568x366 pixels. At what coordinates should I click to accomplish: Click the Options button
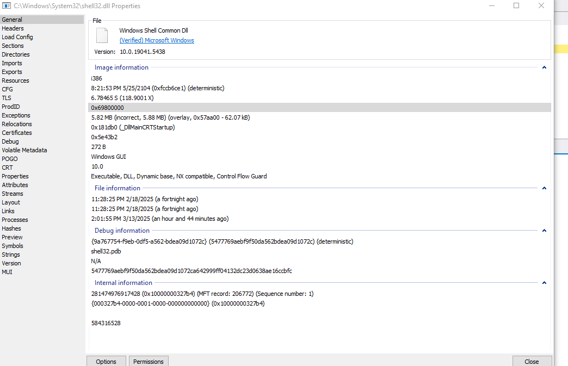click(106, 361)
